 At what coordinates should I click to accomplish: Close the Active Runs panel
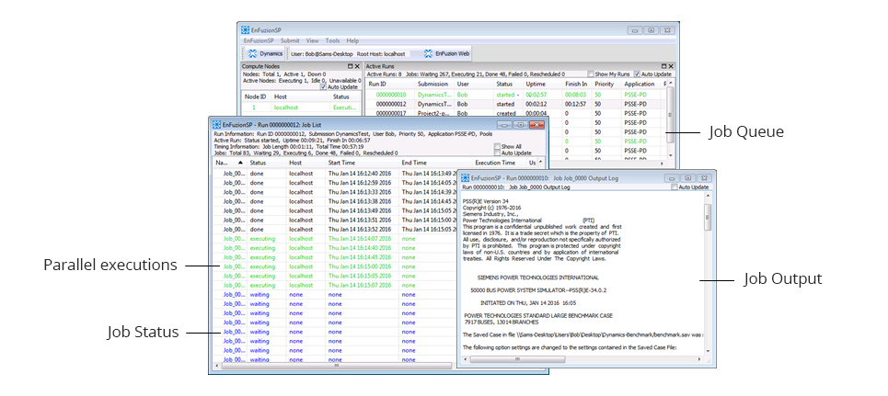tap(671, 66)
